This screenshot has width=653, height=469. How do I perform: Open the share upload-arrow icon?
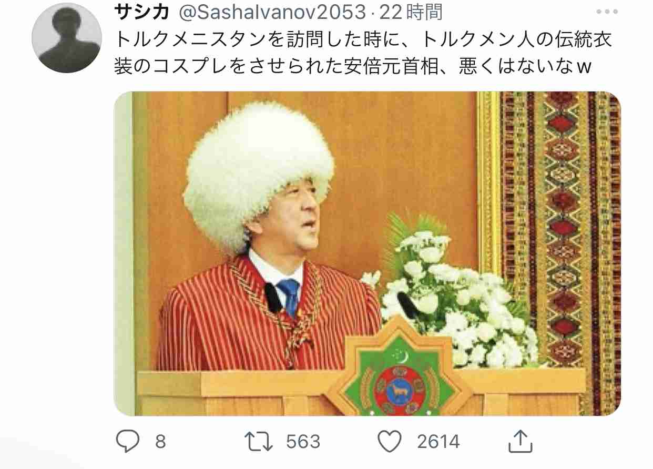518,441
